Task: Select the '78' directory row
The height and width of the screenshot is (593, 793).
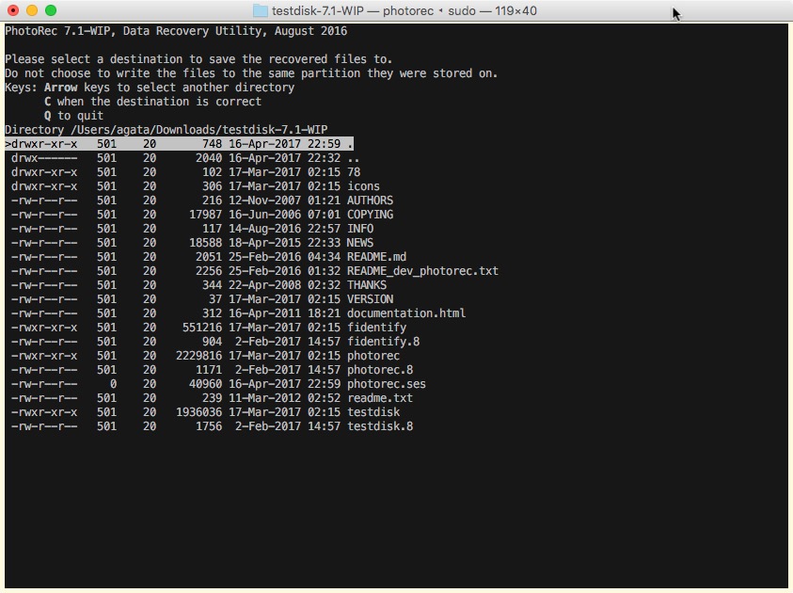Action: pos(185,172)
